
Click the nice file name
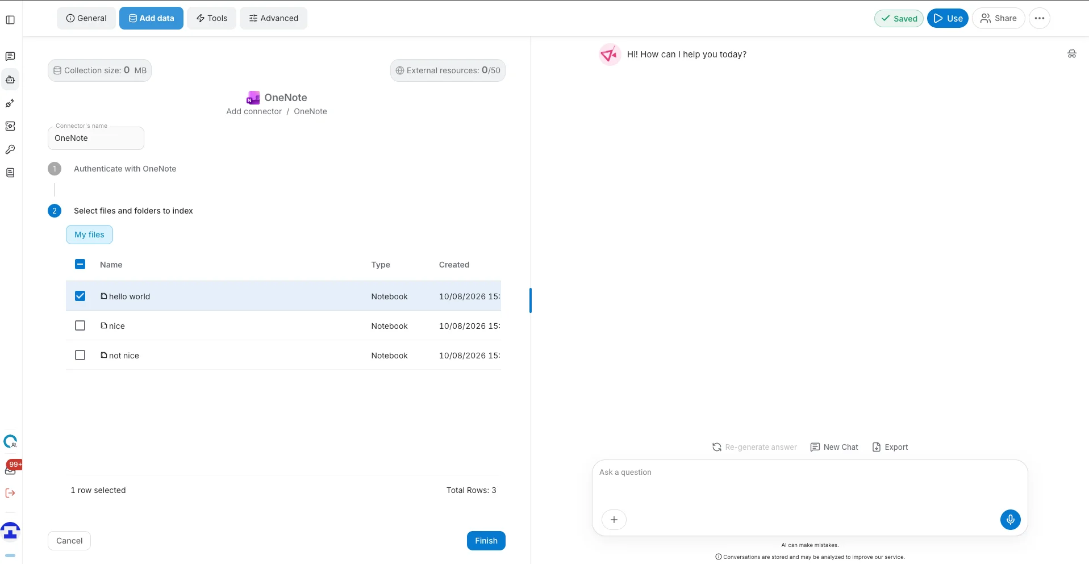pyautogui.click(x=117, y=326)
